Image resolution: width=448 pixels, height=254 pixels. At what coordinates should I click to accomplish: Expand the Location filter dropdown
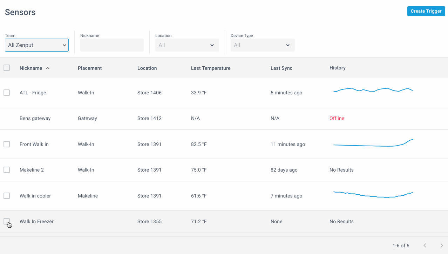pyautogui.click(x=187, y=45)
